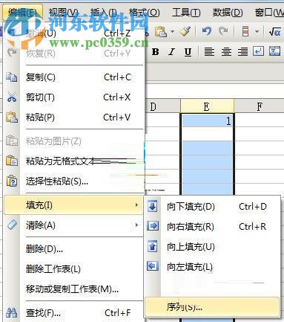Image resolution: width=284 pixels, height=322 pixels.
Task: Click the clipboard icon beside 粘贴(P)
Action: pyautogui.click(x=12, y=117)
